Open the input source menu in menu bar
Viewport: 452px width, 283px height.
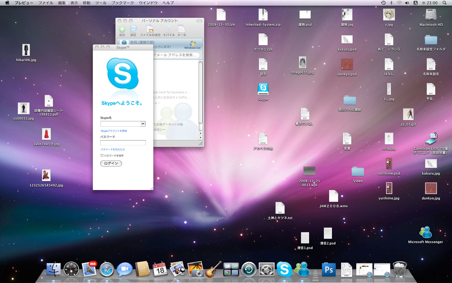tap(415, 3)
